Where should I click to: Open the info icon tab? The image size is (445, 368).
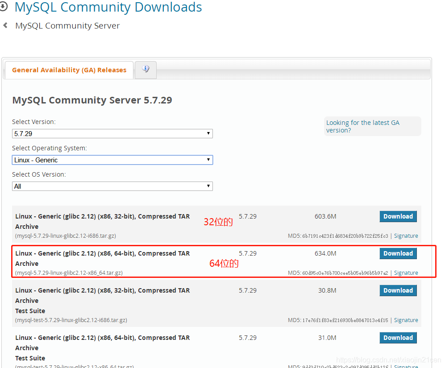pos(146,69)
